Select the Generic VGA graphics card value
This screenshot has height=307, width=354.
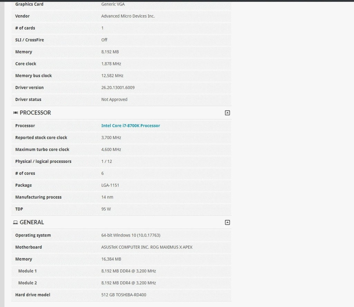pos(113,4)
